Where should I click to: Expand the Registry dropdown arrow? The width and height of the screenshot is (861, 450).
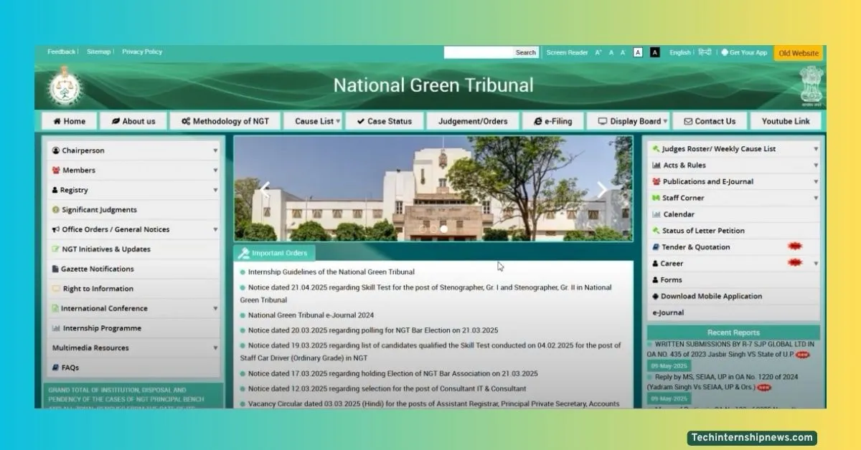215,191
